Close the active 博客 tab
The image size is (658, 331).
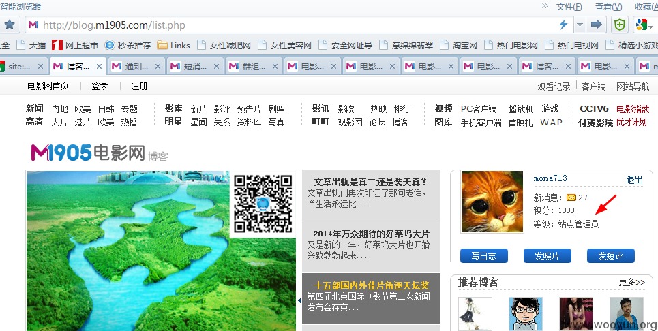coord(99,66)
